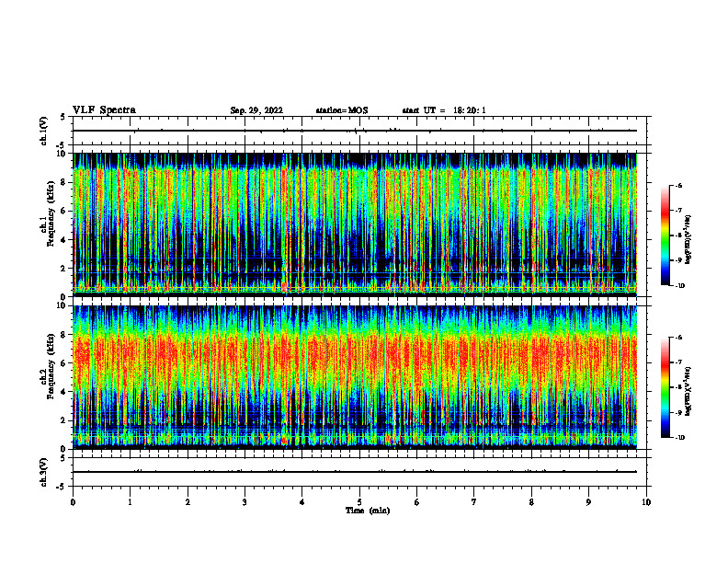Click the "3" tick label on time axis
728x563 pixels.
click(245, 502)
